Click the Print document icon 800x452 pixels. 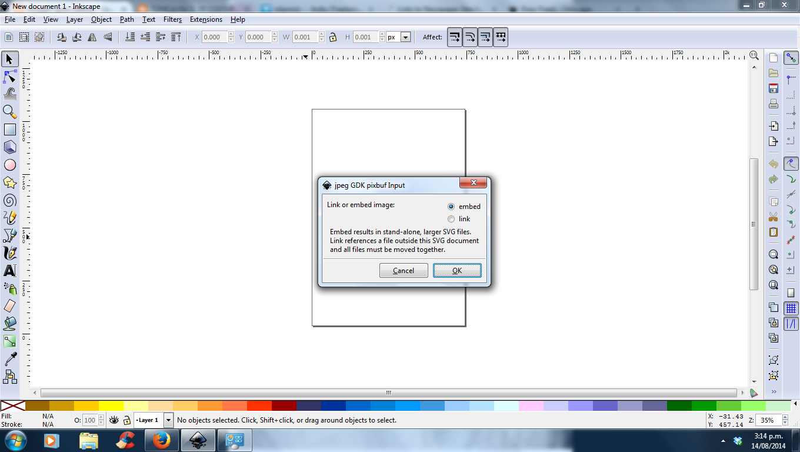pos(774,104)
